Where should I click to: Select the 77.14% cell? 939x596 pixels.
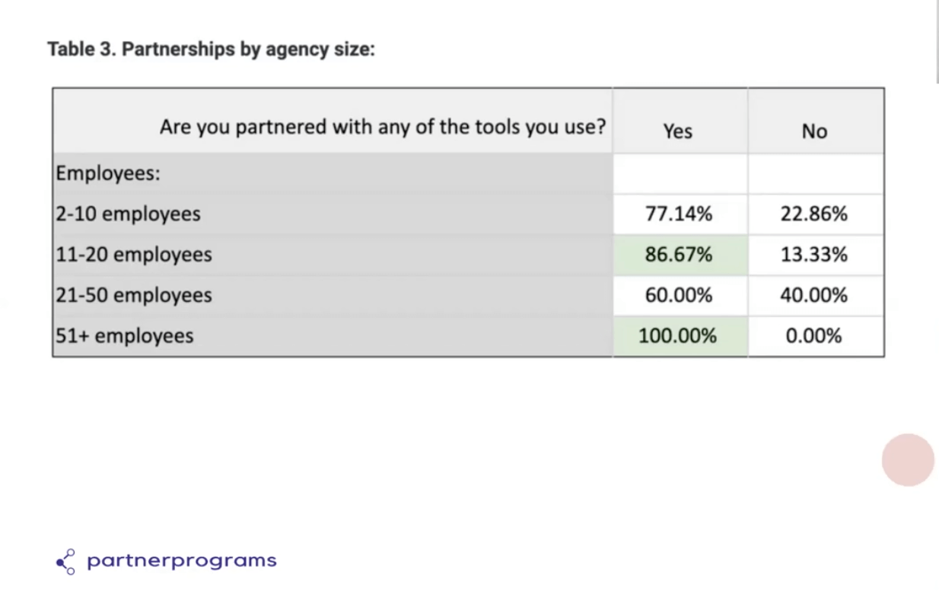pyautogui.click(x=680, y=214)
